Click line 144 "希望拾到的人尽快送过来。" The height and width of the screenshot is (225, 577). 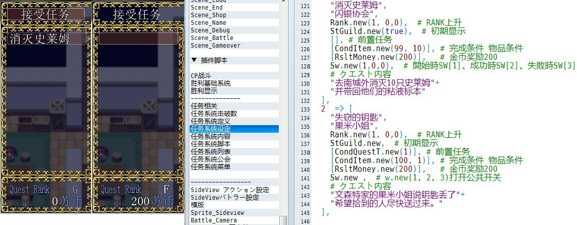tap(386, 203)
